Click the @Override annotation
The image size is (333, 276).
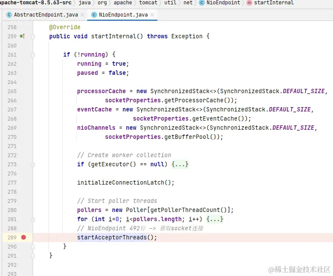pyautogui.click(x=65, y=27)
